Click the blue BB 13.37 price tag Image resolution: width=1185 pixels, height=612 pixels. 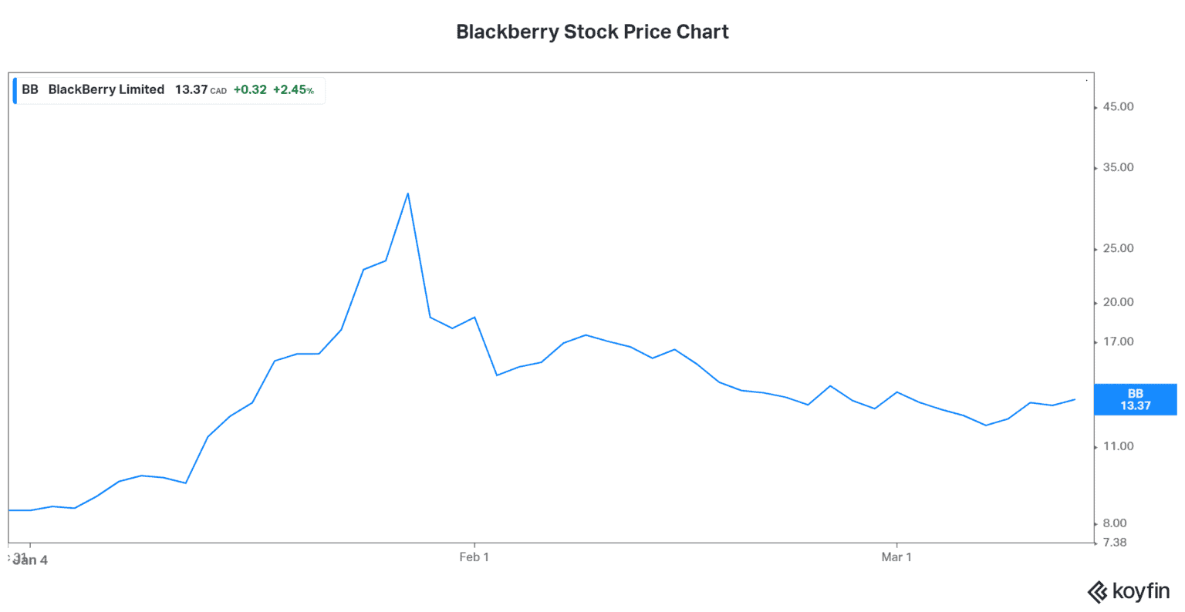1135,399
